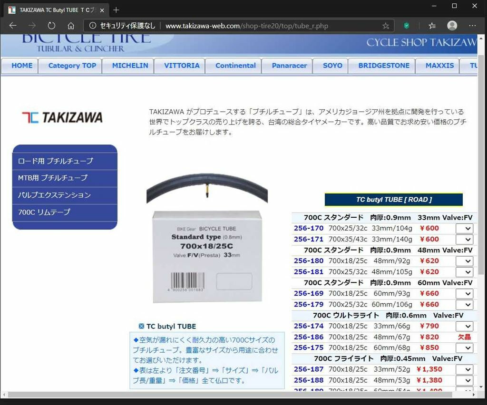The width and height of the screenshot is (487, 405).
Task: Expand quantity dropdown for item 256-174
Action: (x=464, y=327)
